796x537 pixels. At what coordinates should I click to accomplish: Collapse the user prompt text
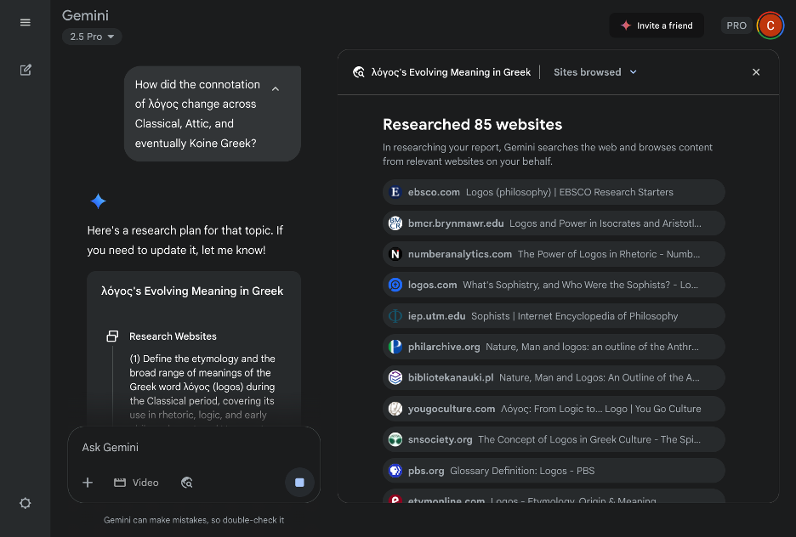point(276,89)
